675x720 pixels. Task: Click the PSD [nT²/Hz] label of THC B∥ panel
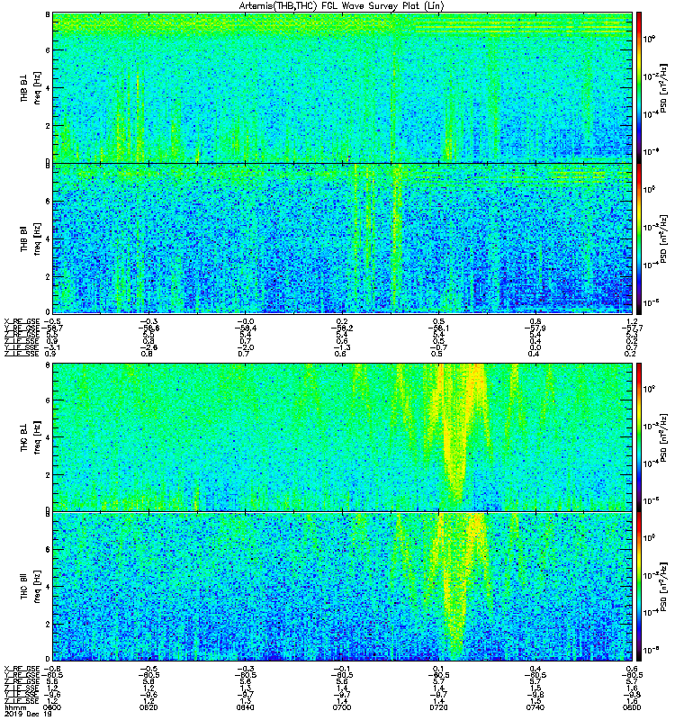point(664,587)
